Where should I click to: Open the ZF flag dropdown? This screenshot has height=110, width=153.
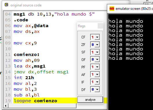coord(97,45)
